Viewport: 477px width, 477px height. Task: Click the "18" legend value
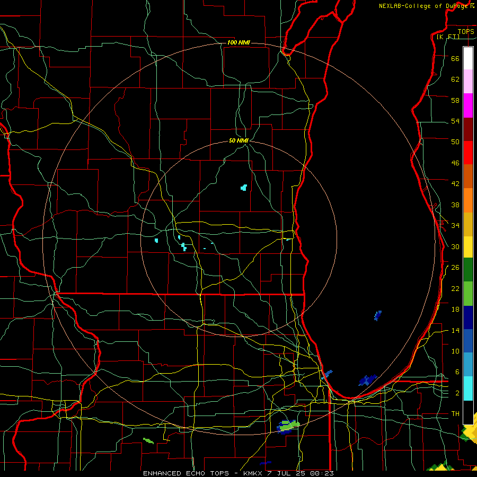click(x=455, y=310)
